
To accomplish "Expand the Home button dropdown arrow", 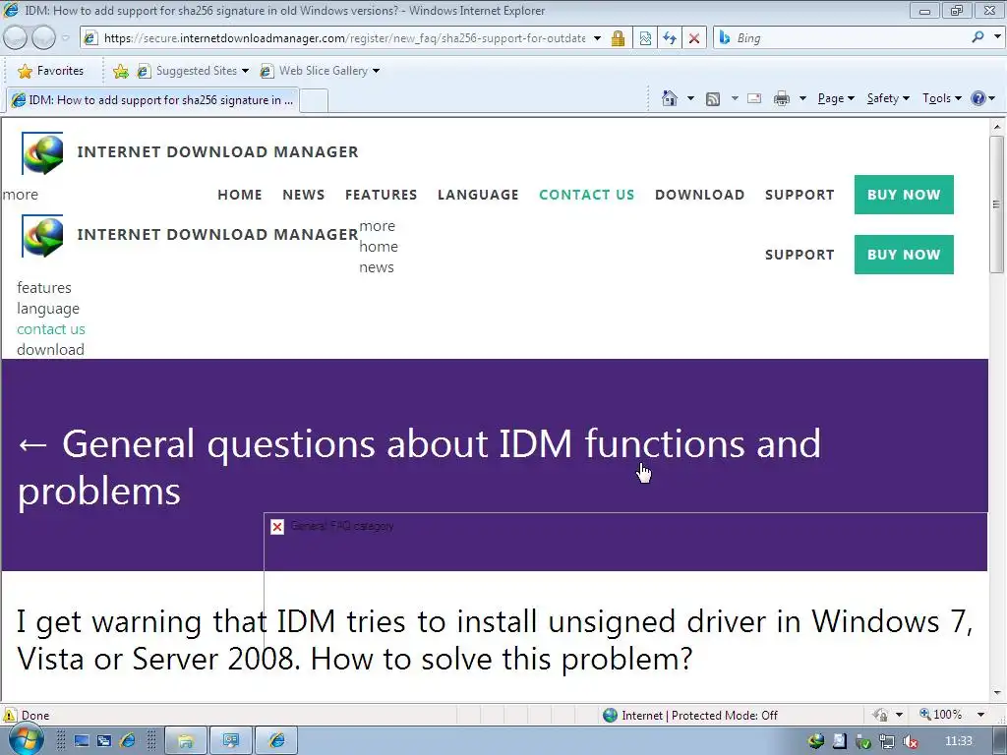I will click(690, 98).
